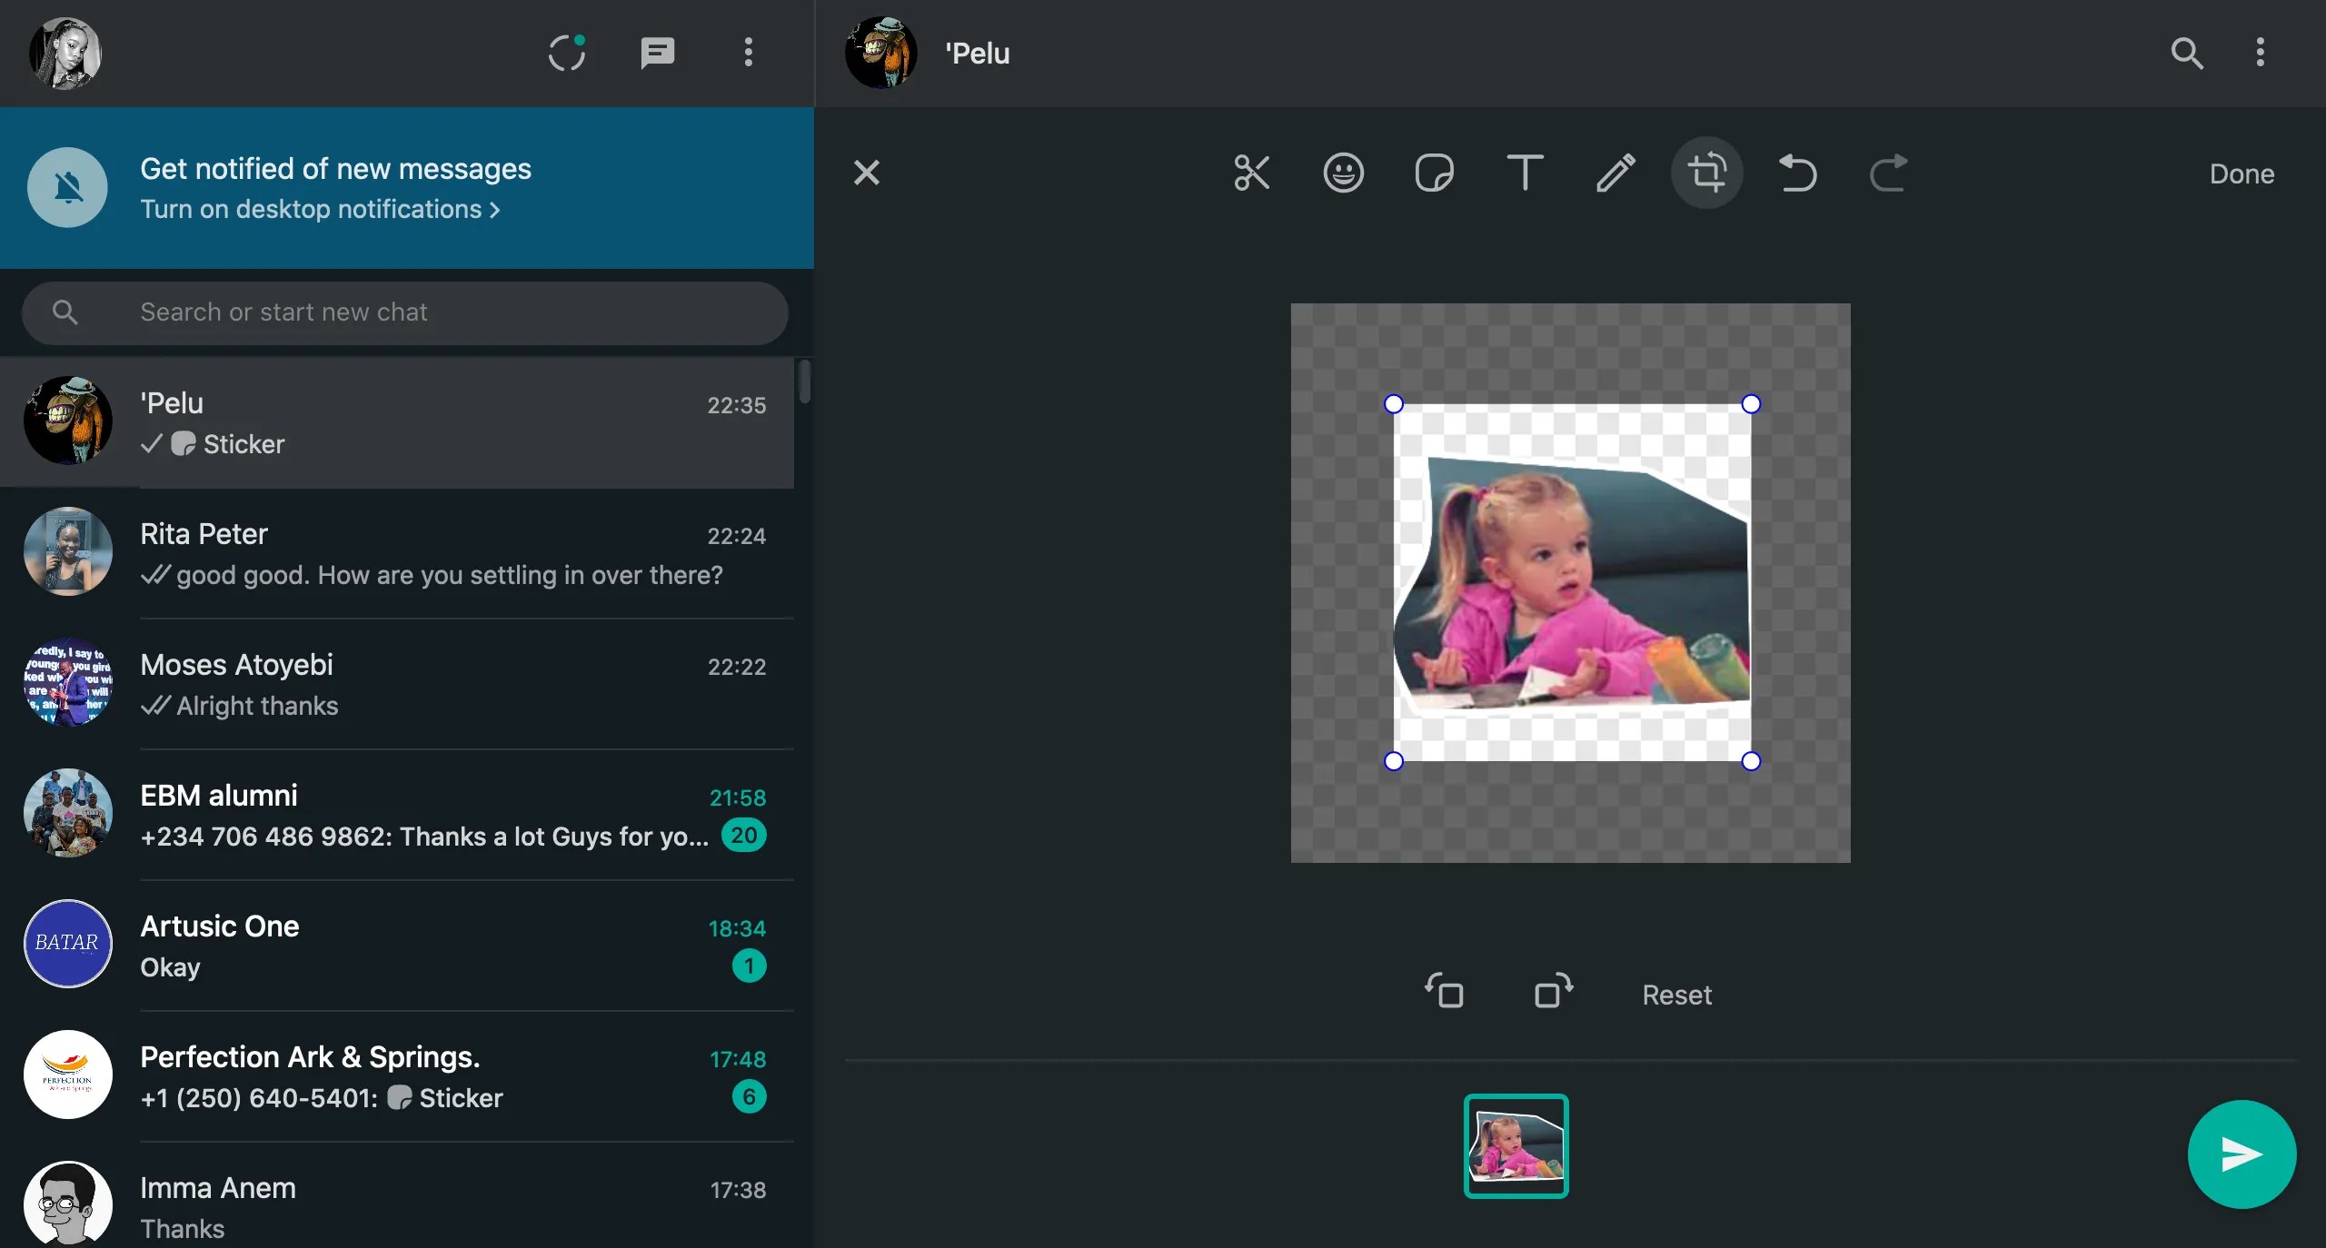The image size is (2326, 1248).
Task: Select the drawing pencil tool
Action: [1615, 173]
